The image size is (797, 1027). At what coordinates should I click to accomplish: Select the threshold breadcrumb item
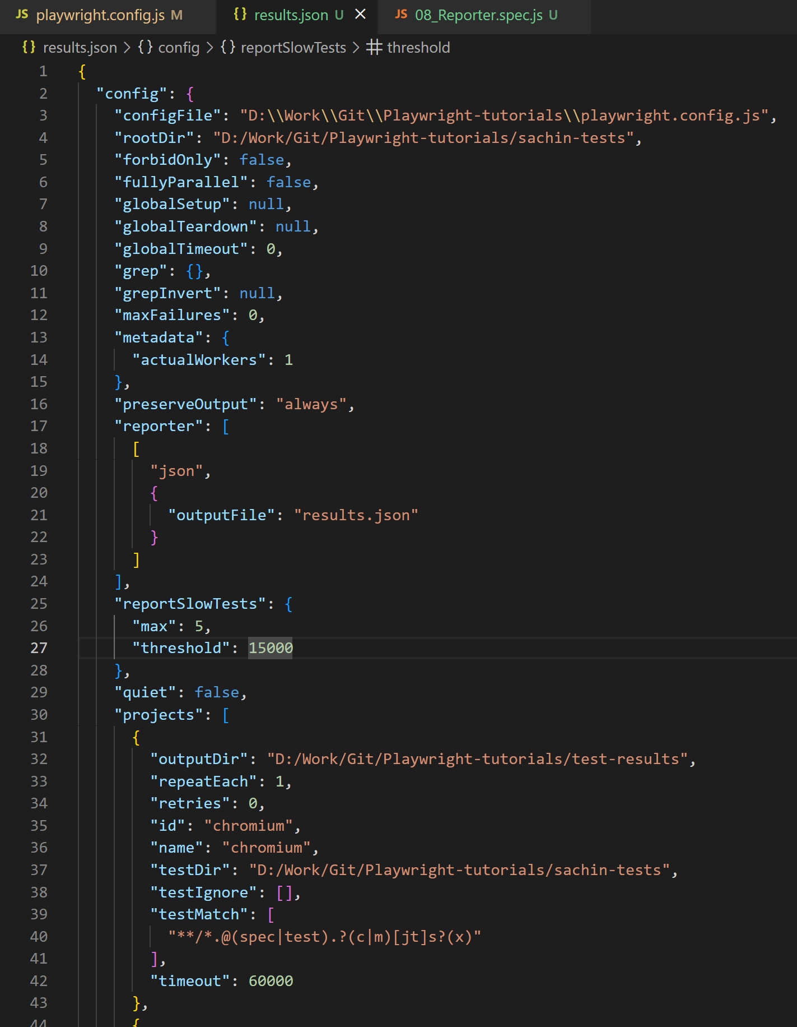418,48
